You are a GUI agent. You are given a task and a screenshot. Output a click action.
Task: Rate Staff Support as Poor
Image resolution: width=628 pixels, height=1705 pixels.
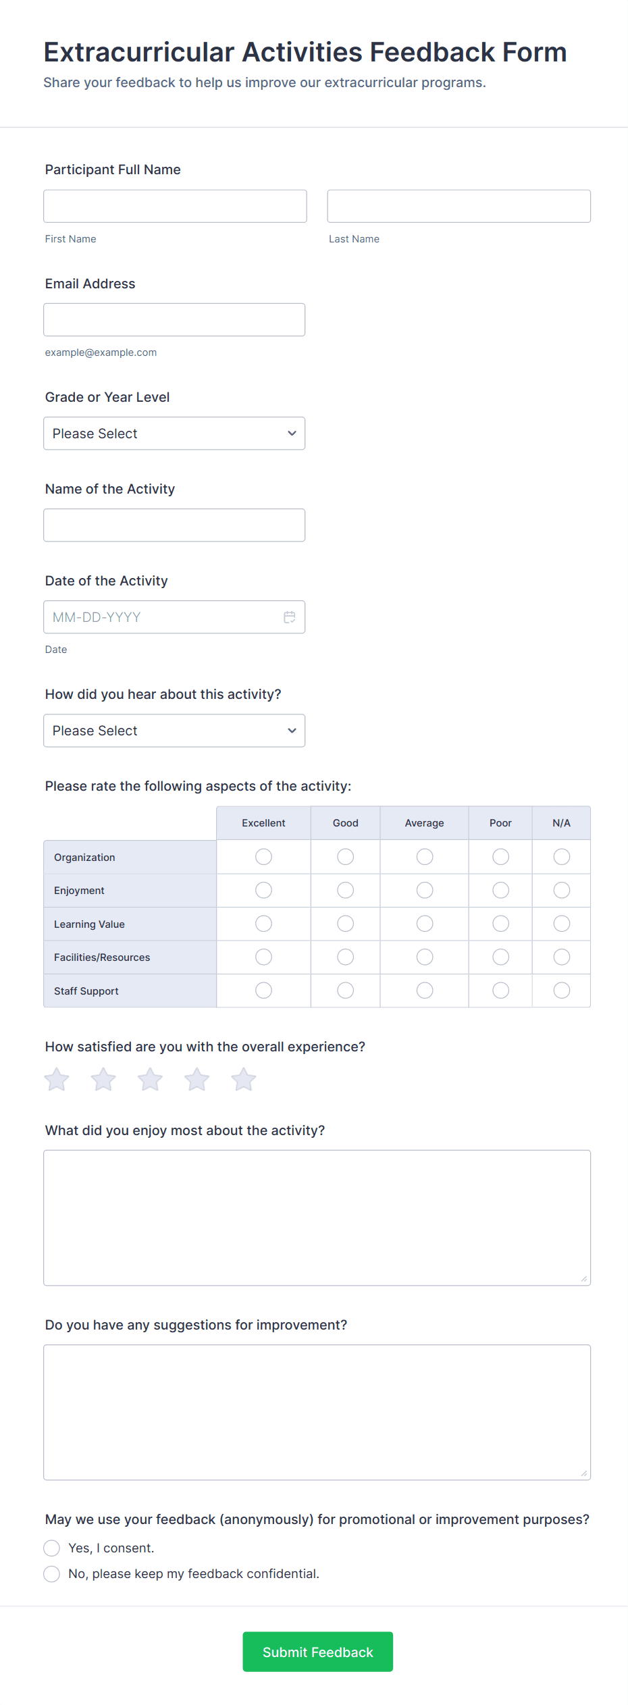tap(500, 990)
